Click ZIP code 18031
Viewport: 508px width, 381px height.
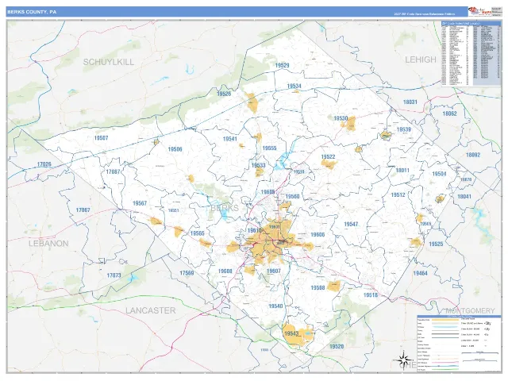click(410, 102)
